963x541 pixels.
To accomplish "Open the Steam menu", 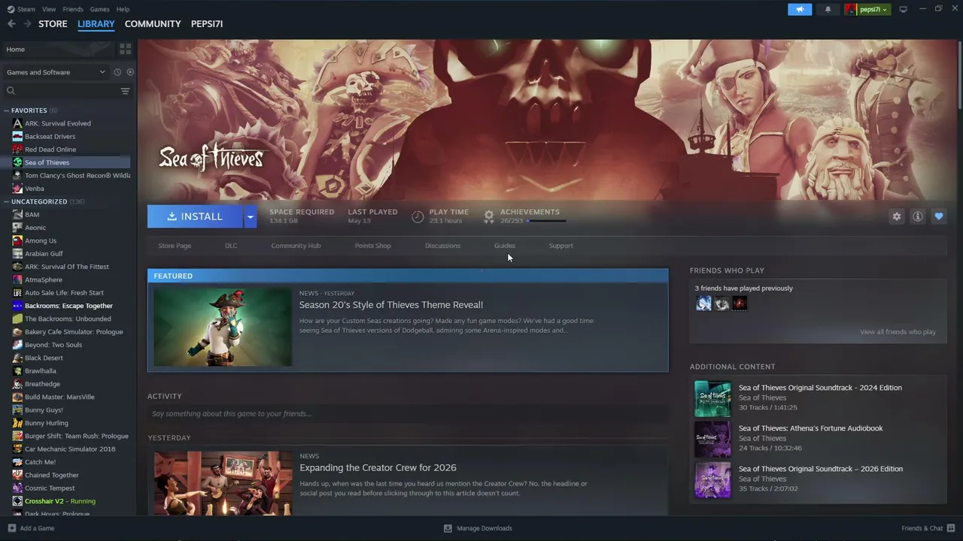I will [x=26, y=9].
